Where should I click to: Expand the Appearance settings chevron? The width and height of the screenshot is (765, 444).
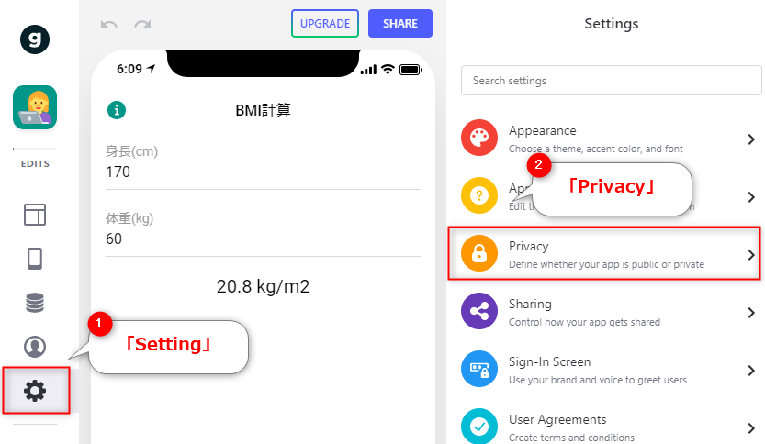(x=751, y=139)
